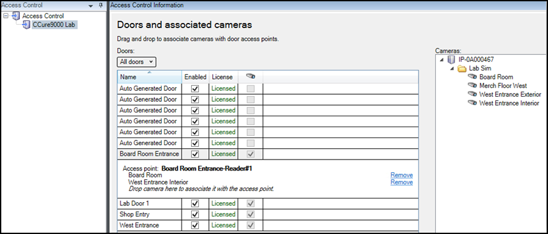Screen dimensions: 548x234
Task: Disable the Shop Entry door checkbox
Action: [x=195, y=214]
